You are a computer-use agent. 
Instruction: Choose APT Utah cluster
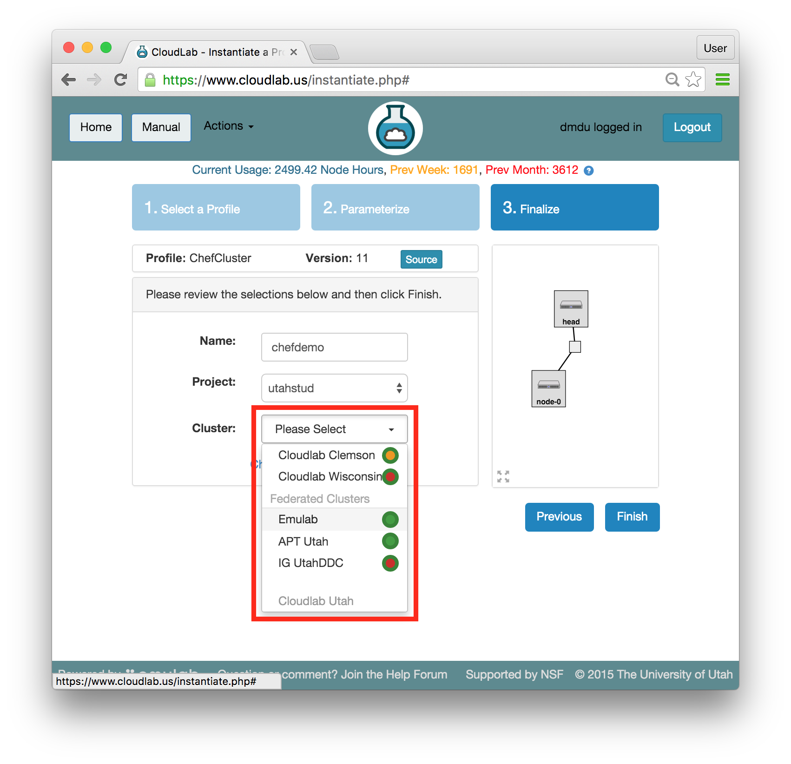pos(335,541)
